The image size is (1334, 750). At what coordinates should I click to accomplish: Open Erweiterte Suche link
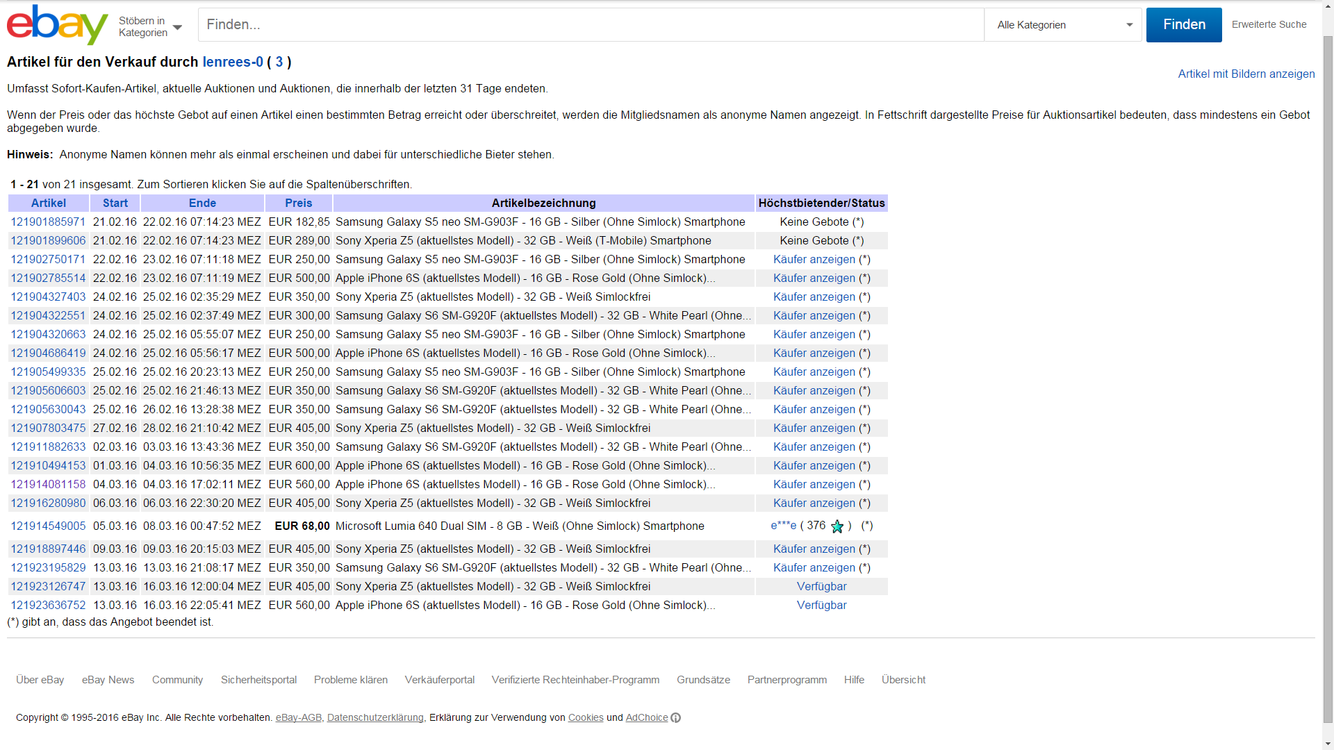[x=1269, y=24]
